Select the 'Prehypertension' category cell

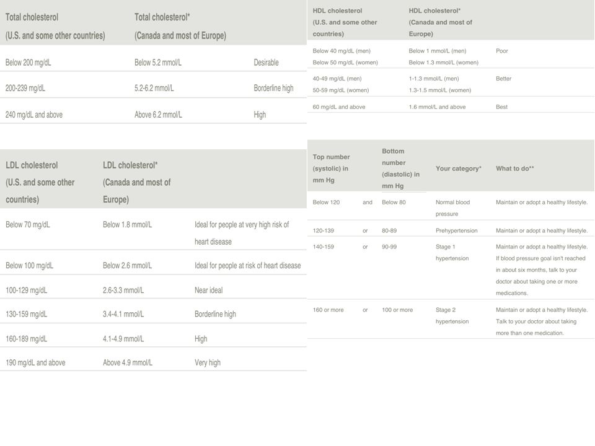[x=457, y=230]
